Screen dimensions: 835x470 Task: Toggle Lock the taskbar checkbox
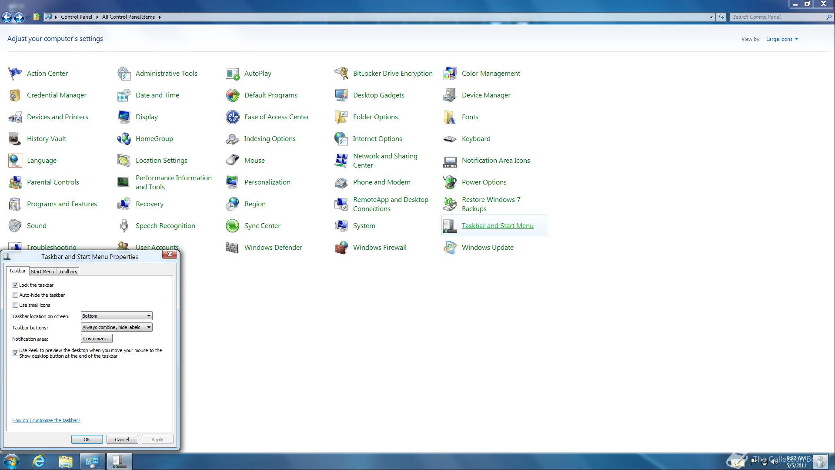[15, 285]
